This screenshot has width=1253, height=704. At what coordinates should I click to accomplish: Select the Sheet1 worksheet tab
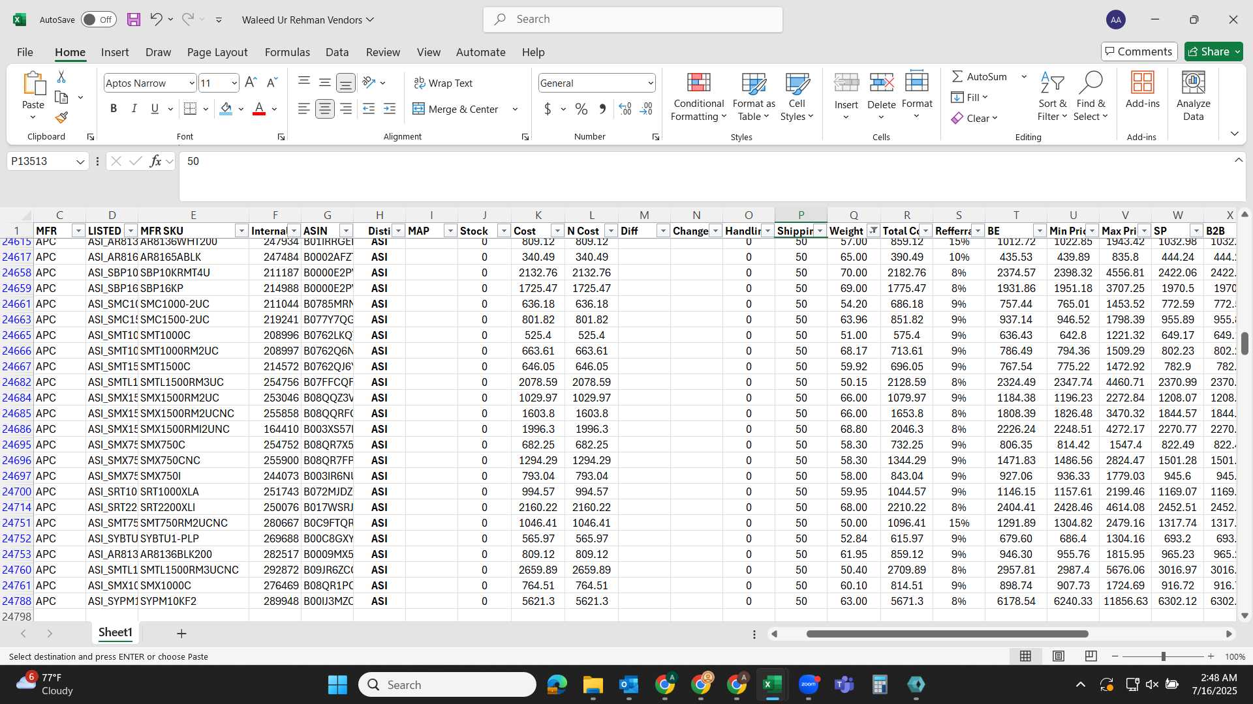(116, 632)
